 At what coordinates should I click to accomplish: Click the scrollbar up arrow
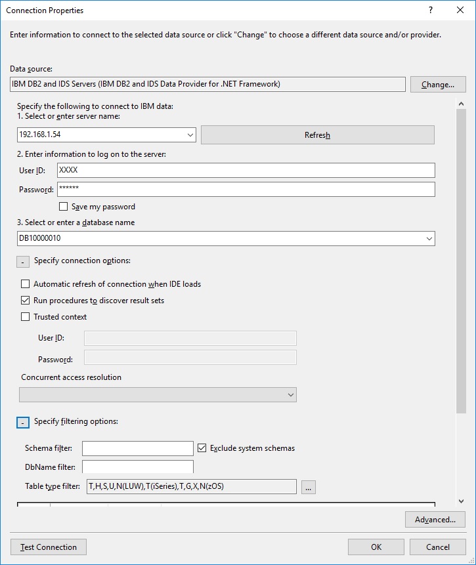pyautogui.click(x=461, y=104)
